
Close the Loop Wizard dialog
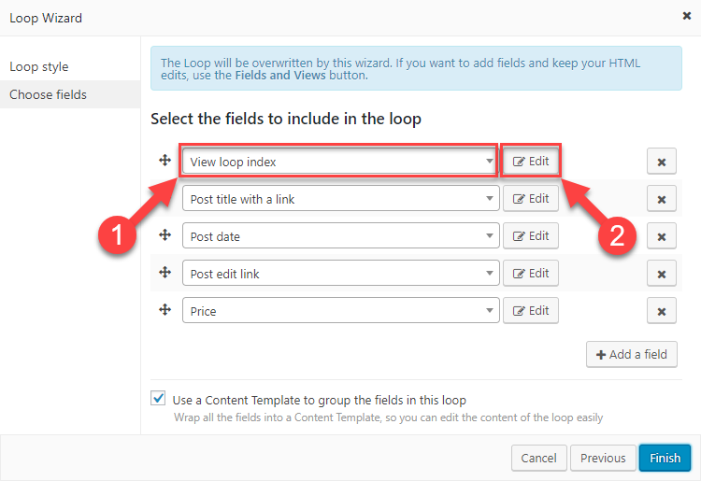[x=687, y=17]
